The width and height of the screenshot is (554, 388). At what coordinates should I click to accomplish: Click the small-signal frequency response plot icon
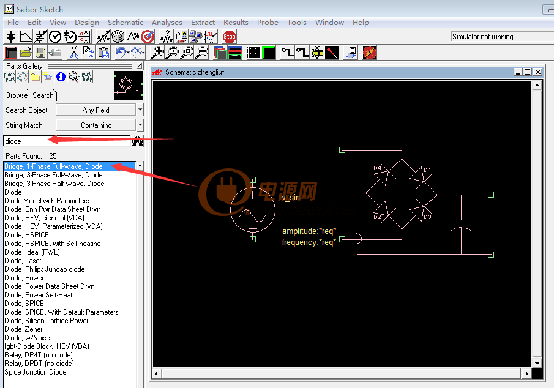(26, 37)
